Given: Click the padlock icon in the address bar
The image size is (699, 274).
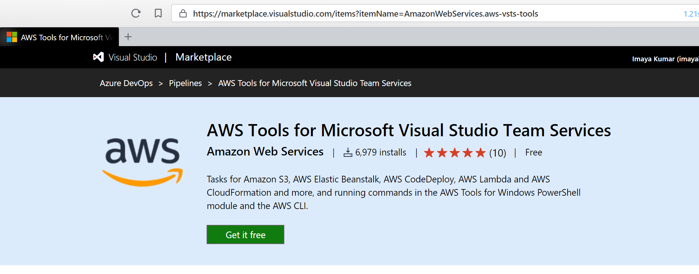Looking at the screenshot, I should 183,14.
